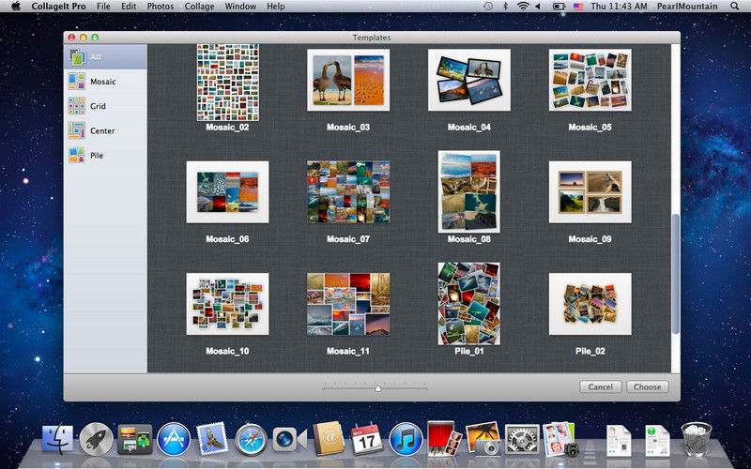Click the Wi-Fi status icon
Image resolution: width=751 pixels, height=469 pixels.
523,7
